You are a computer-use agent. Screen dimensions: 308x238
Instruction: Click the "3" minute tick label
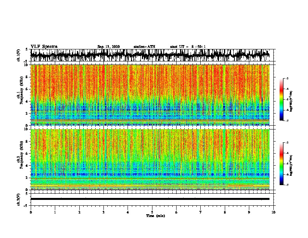point(103,212)
